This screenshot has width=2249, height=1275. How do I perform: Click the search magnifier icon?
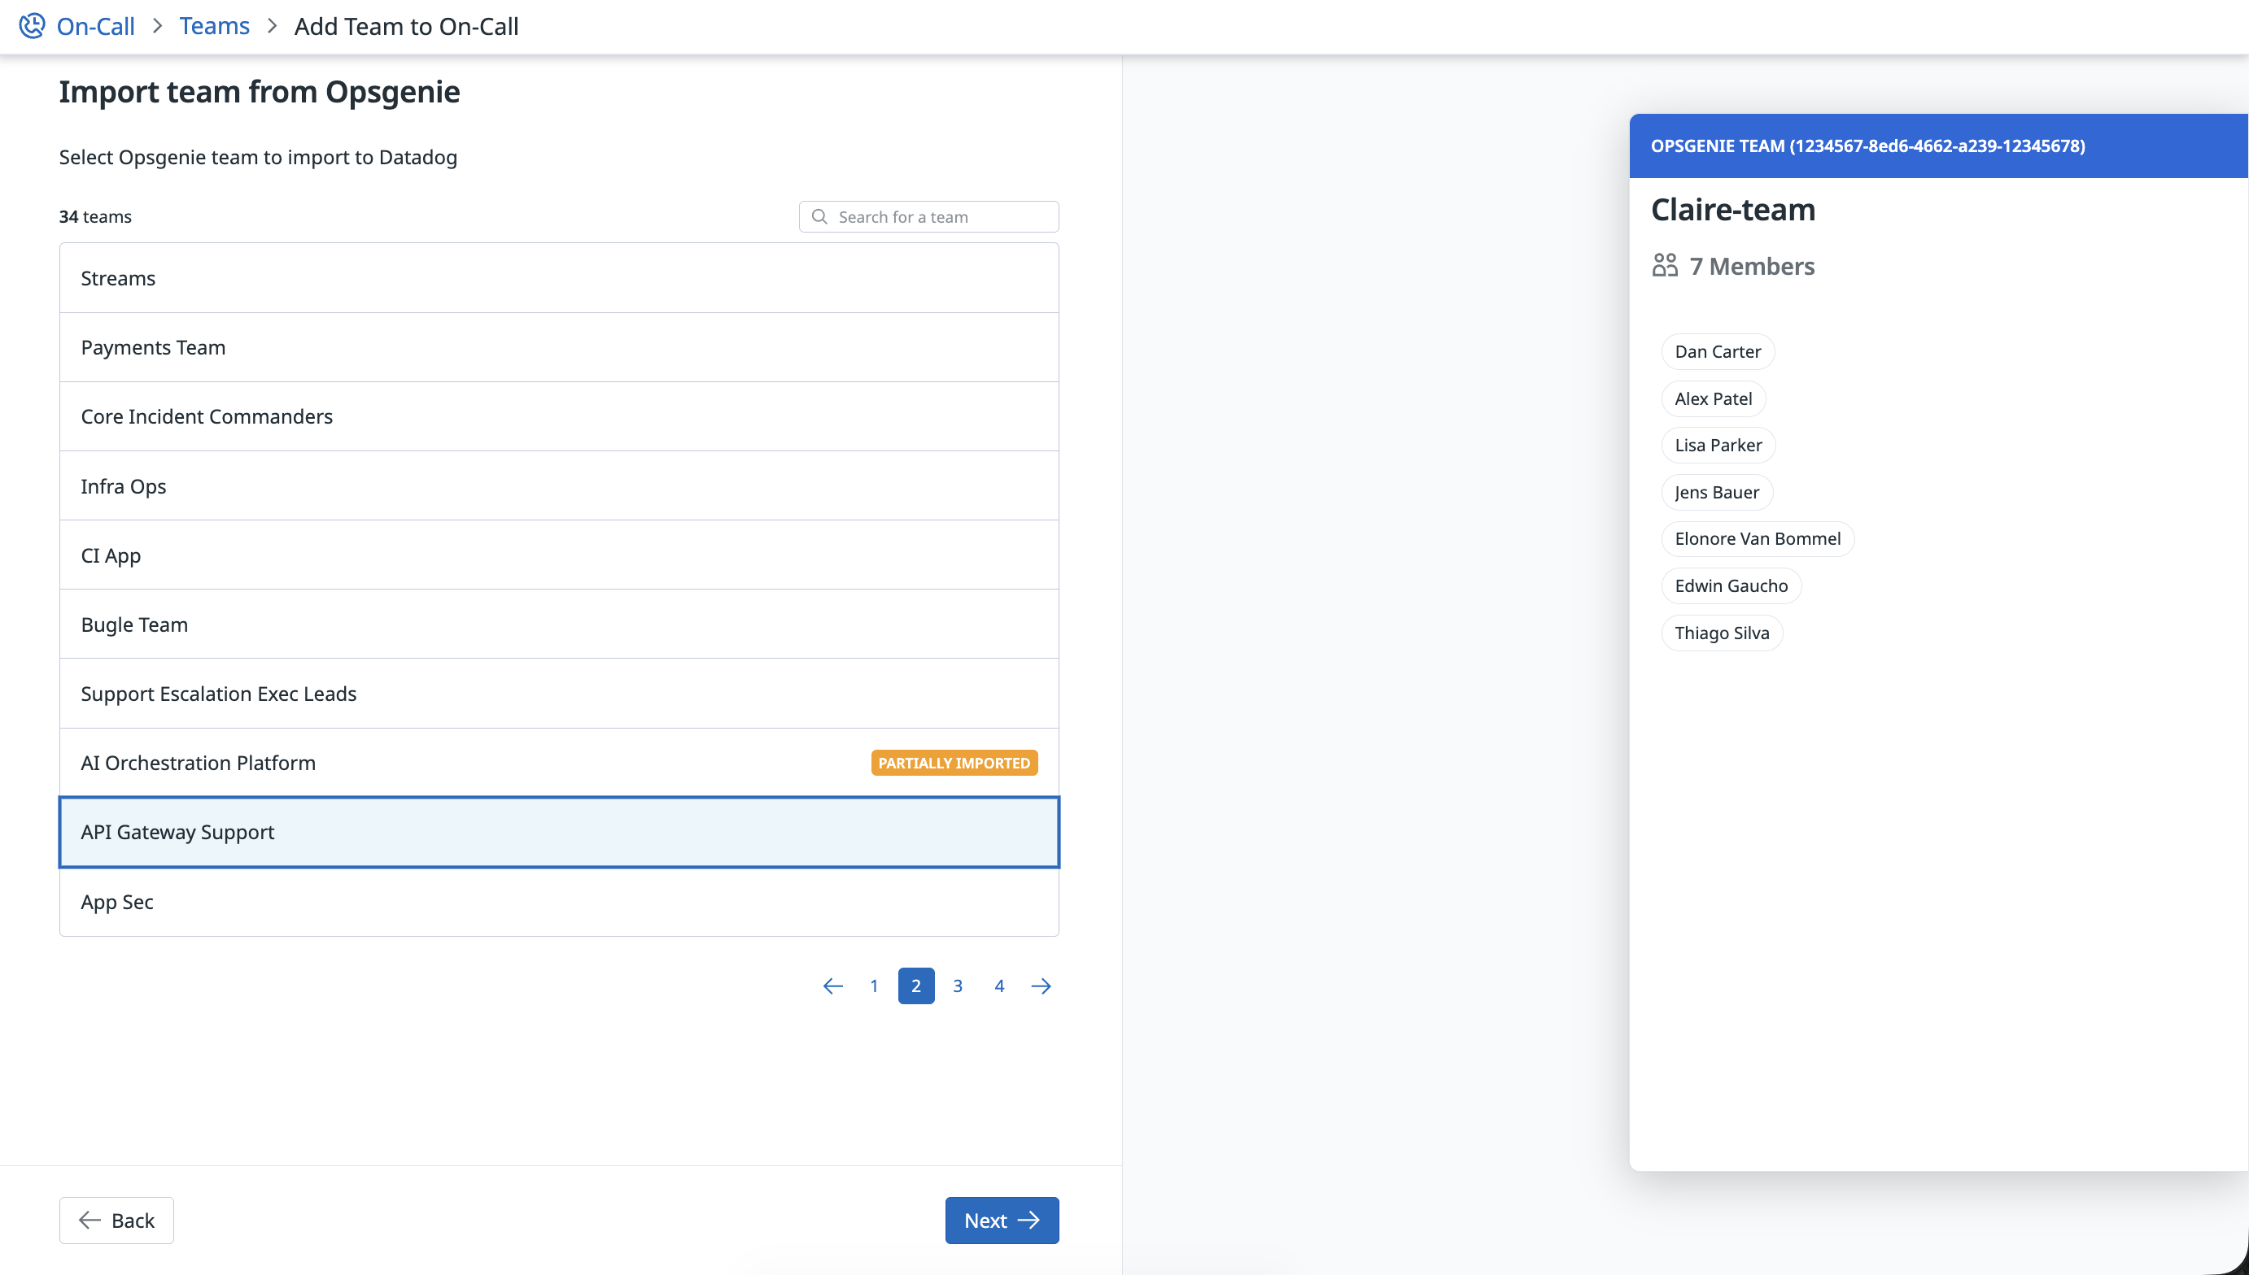(819, 216)
